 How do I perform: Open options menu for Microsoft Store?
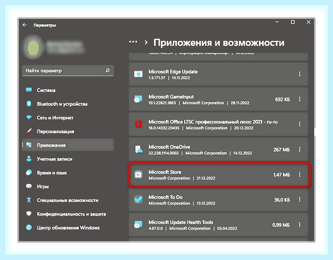tap(300, 175)
